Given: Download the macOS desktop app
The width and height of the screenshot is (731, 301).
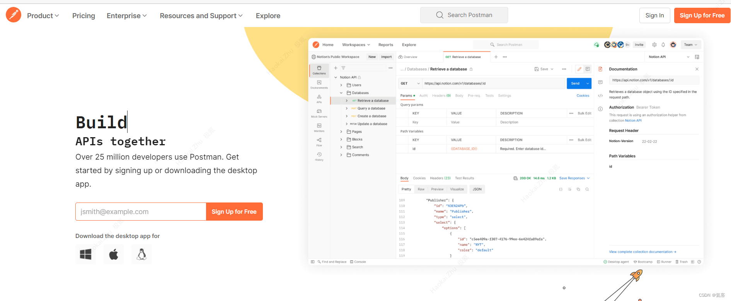Looking at the screenshot, I should point(114,254).
